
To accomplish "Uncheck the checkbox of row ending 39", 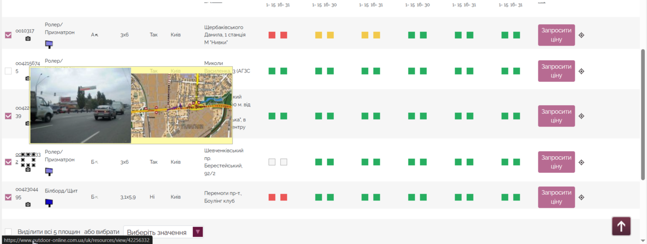I will 8,116.
